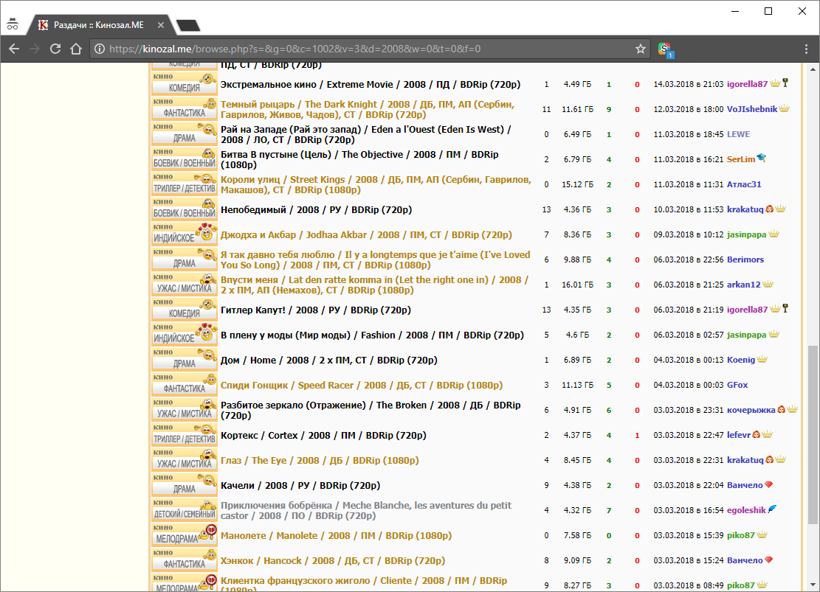Image resolution: width=820 pixels, height=592 pixels.
Task: Click the Фантастика category icon beside Спиди Гонщик
Action: (185, 385)
